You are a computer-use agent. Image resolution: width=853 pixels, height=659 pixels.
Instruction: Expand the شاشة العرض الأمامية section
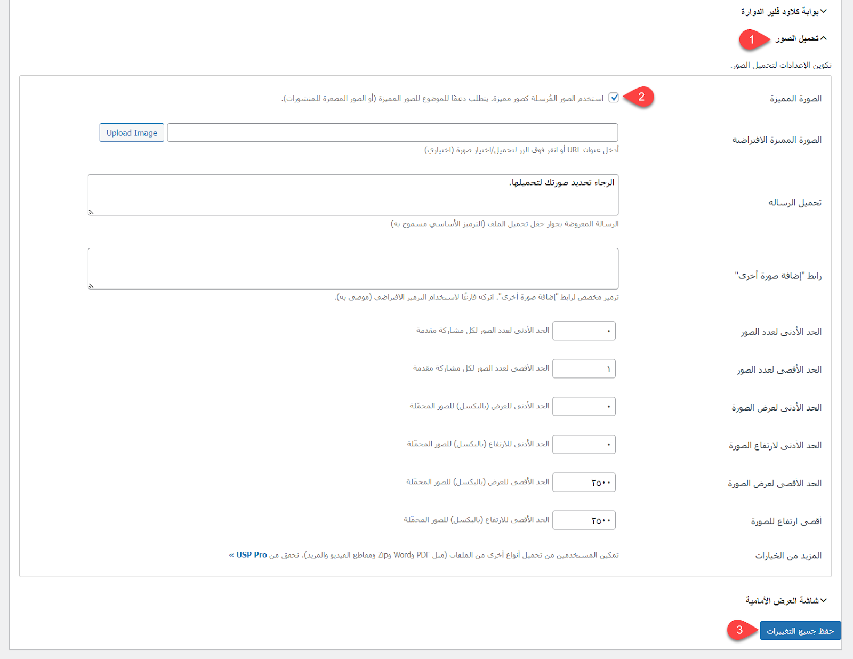(x=824, y=600)
